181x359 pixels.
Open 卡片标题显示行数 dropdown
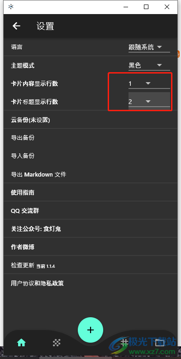149,101
